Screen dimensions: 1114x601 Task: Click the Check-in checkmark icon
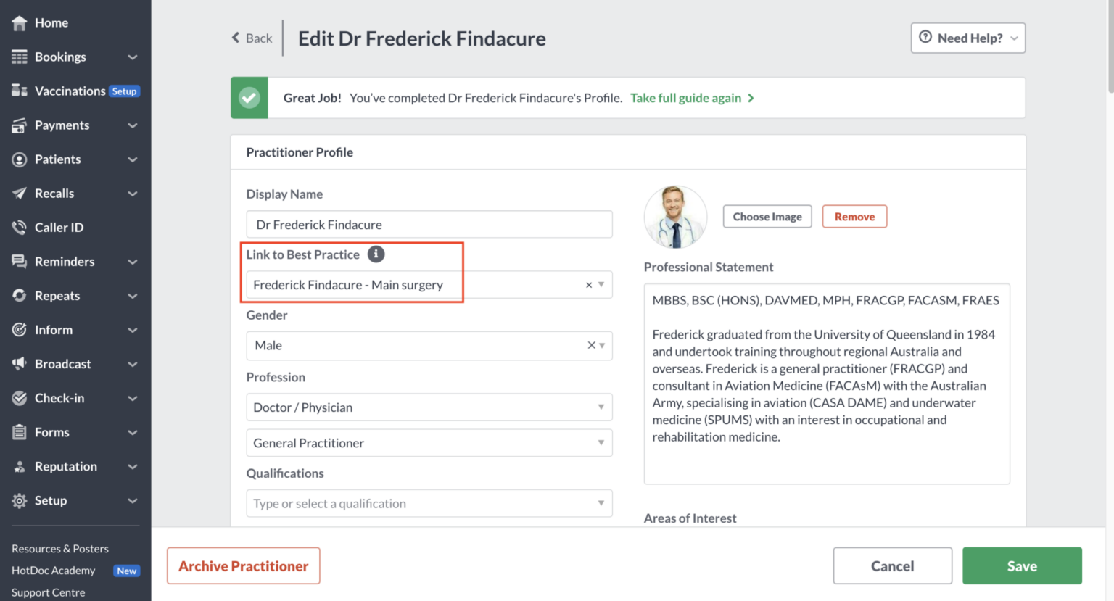point(20,397)
